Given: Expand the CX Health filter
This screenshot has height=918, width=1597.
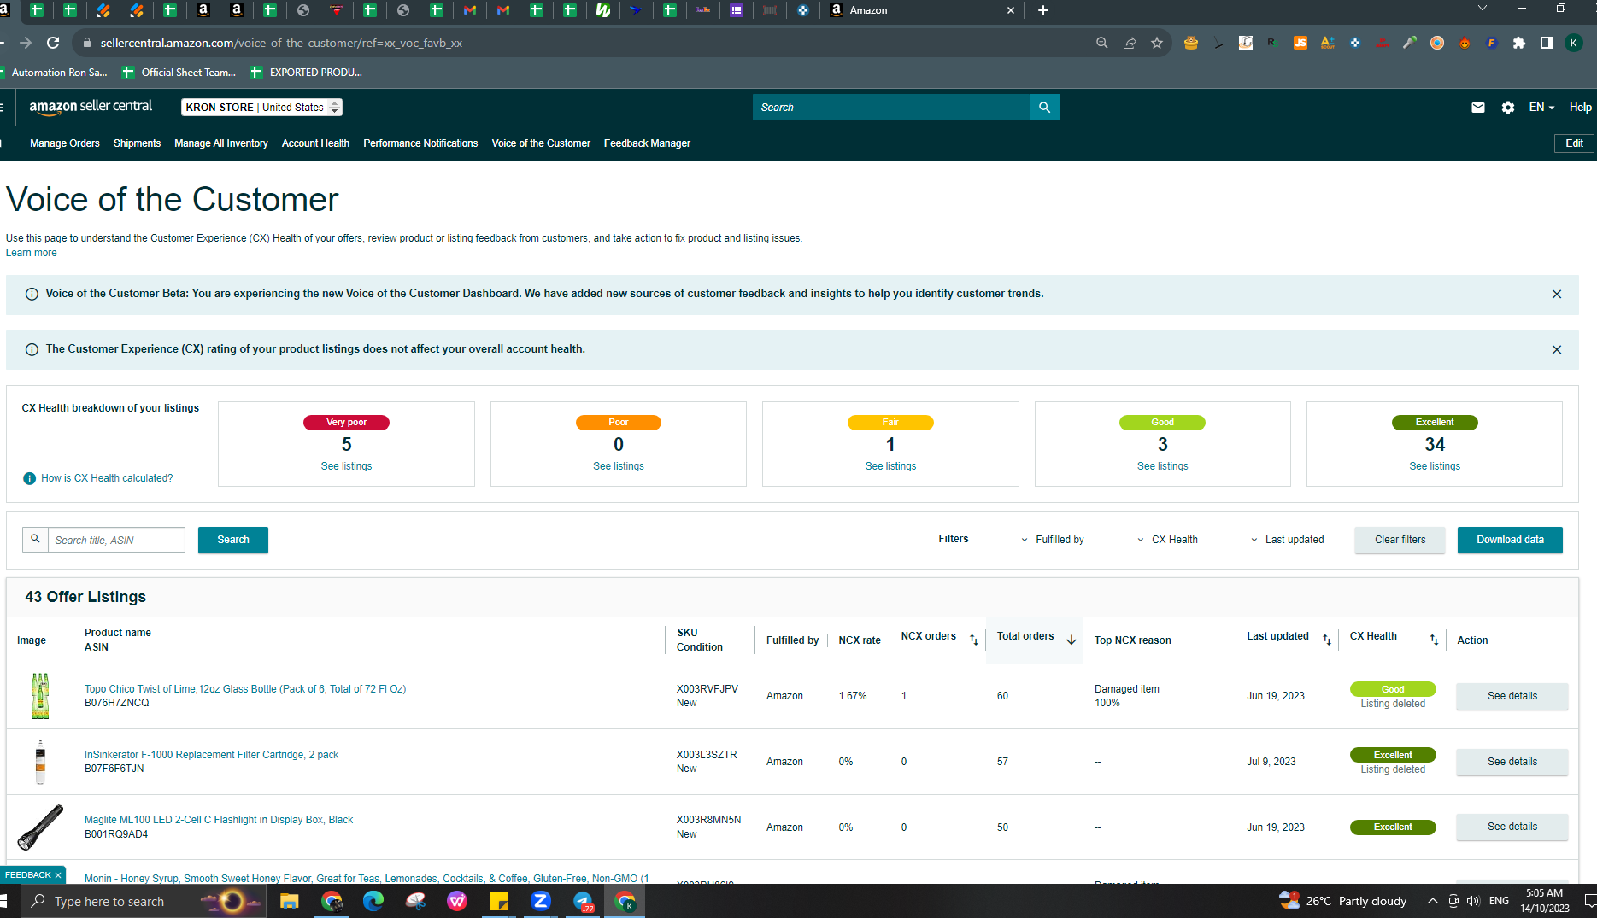Looking at the screenshot, I should point(1167,540).
